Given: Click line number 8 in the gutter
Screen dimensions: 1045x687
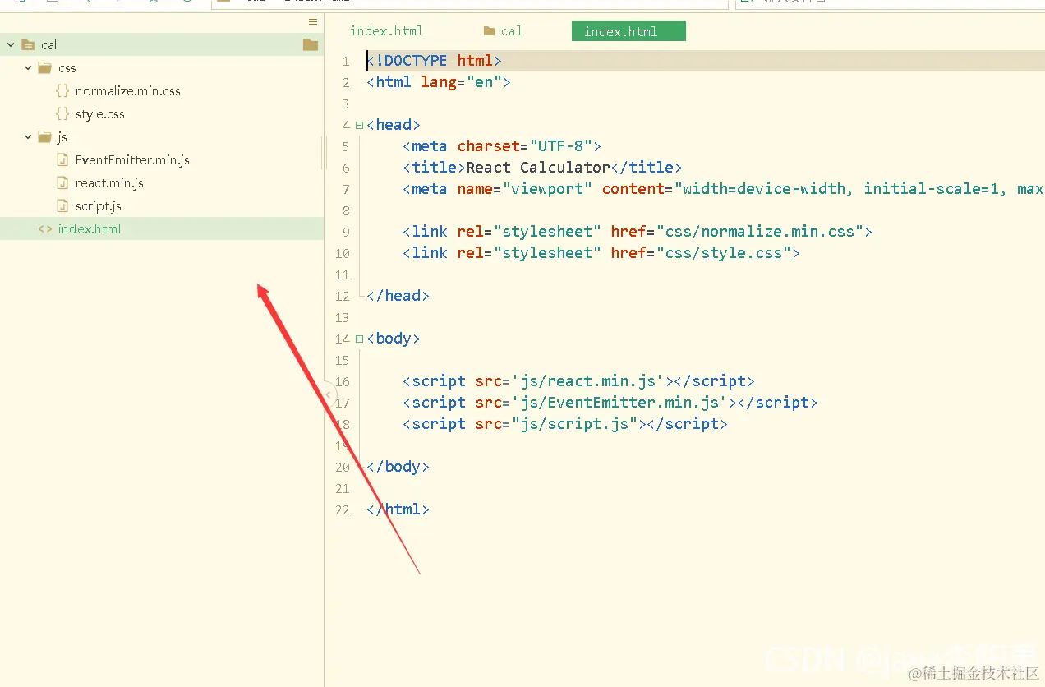Looking at the screenshot, I should tap(346, 210).
